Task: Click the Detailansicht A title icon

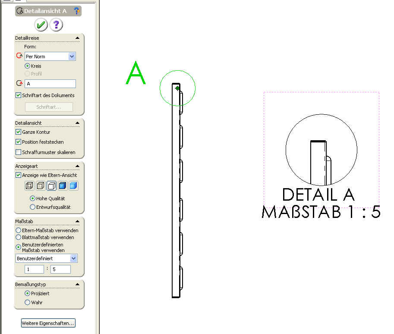Action: 19,11
